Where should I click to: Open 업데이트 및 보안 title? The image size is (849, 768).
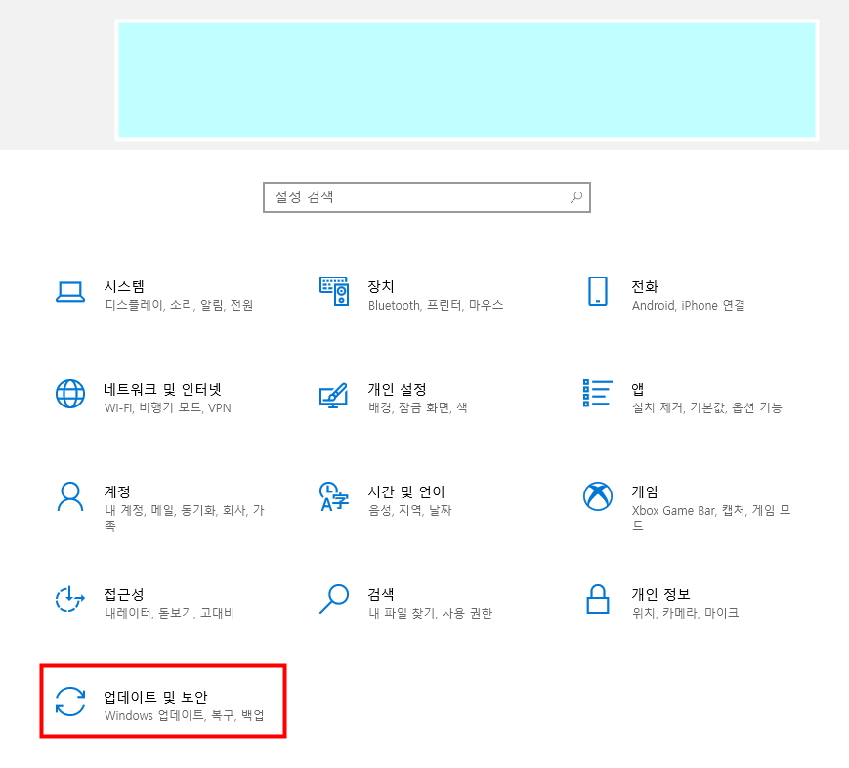155,697
